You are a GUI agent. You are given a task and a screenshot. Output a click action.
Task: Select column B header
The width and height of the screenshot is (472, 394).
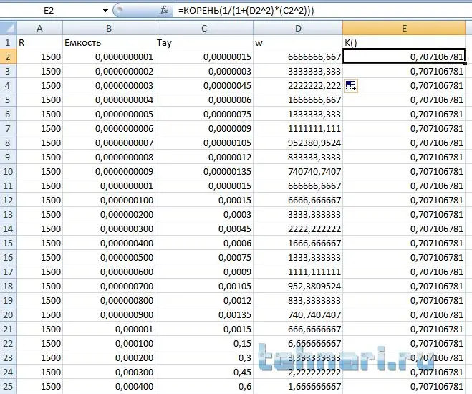point(109,28)
